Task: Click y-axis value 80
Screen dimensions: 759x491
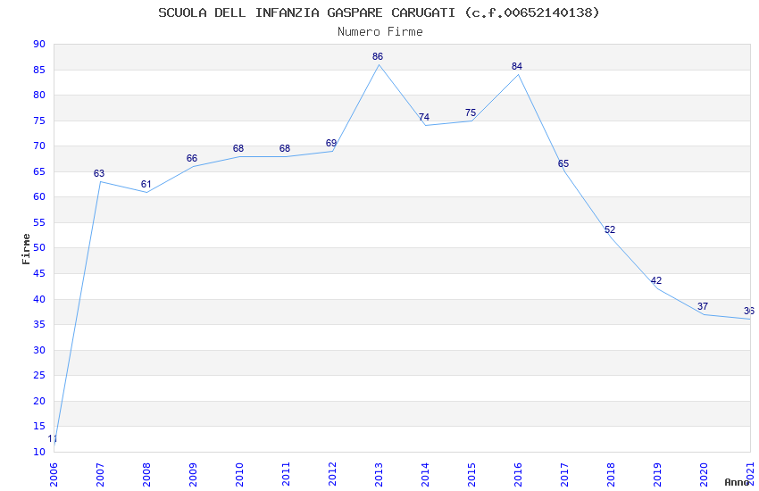Action: 39,95
